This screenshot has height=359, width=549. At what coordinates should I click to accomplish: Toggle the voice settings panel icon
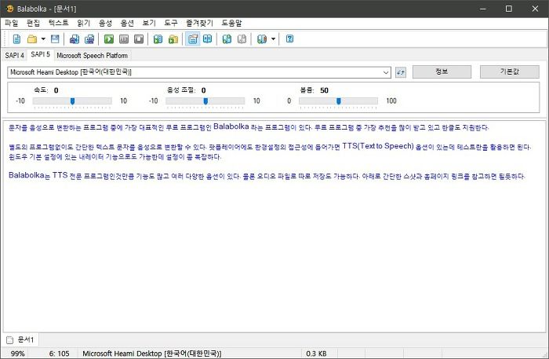[193, 39]
